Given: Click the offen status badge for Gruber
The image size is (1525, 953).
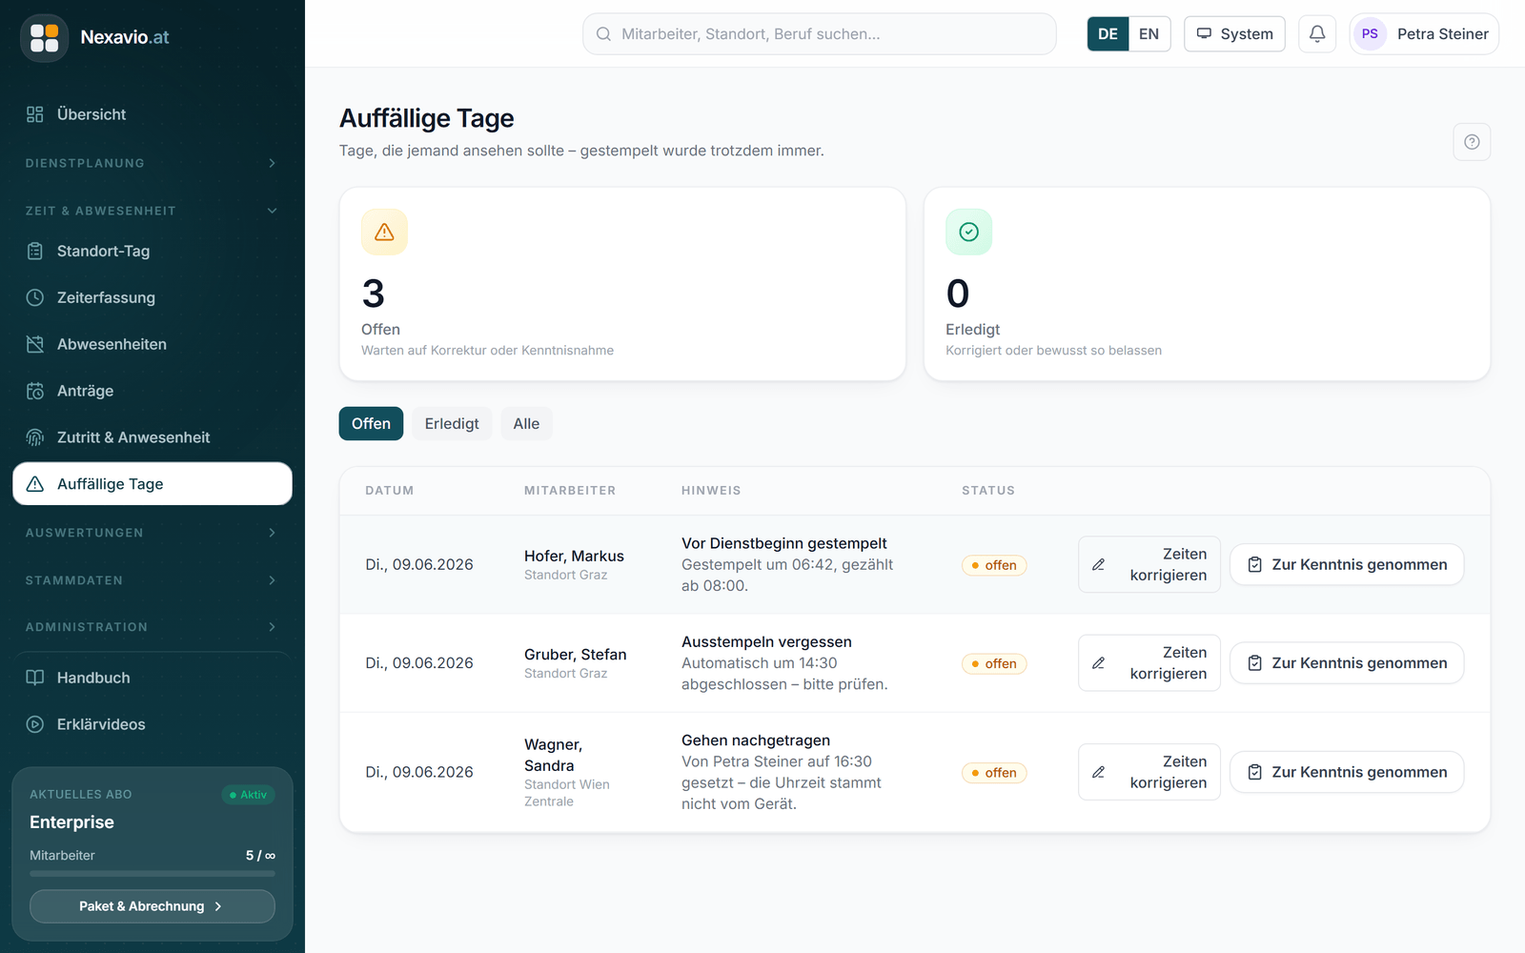Looking at the screenshot, I should (994, 663).
